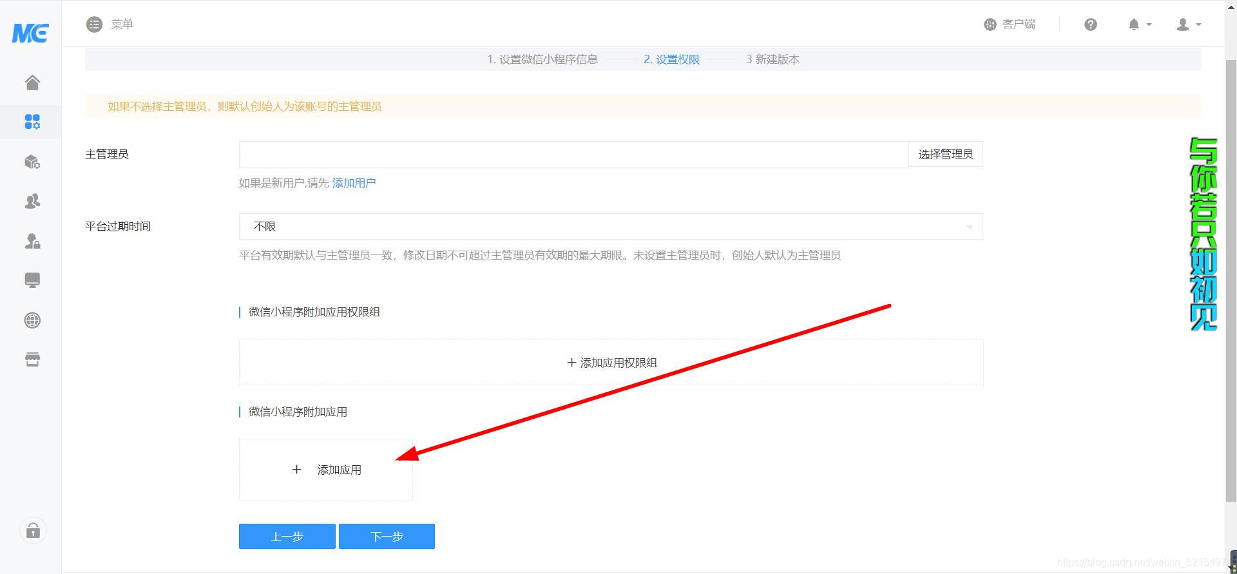This screenshot has width=1237, height=574.
Task: Toggle the 菜单 menu icon
Action: (94, 24)
